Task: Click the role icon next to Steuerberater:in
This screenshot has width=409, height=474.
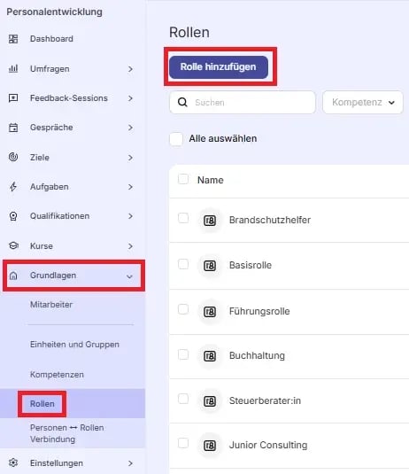Action: click(210, 401)
